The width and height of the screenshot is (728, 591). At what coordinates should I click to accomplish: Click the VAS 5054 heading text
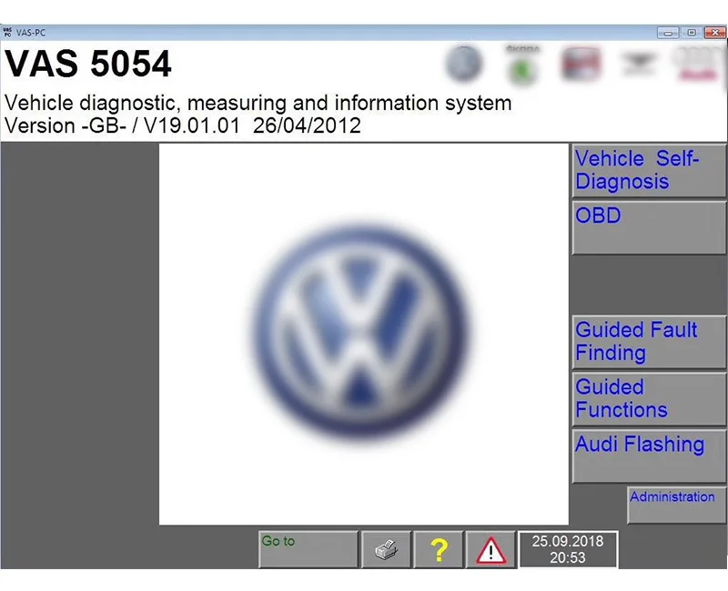(88, 63)
